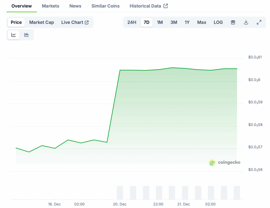
Task: Open the Similar Coins tab
Action: click(x=105, y=6)
